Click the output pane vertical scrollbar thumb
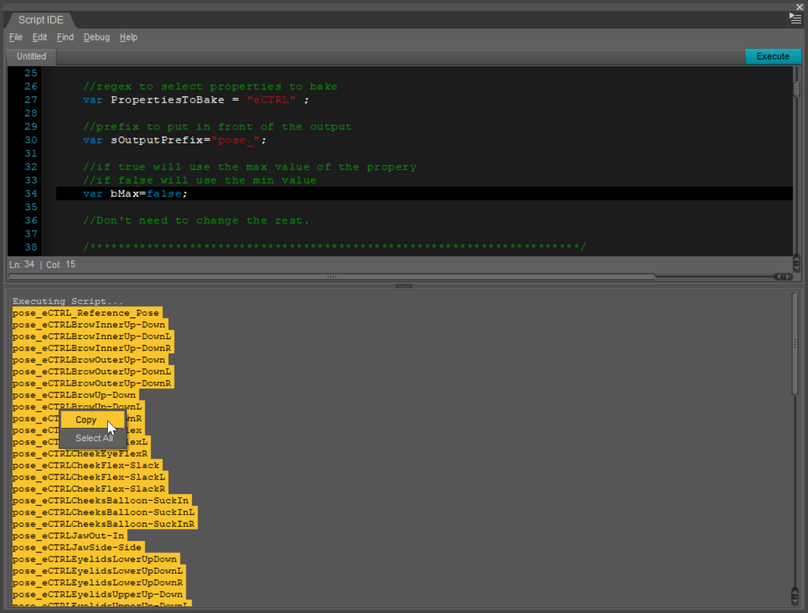This screenshot has width=808, height=613. [795, 344]
